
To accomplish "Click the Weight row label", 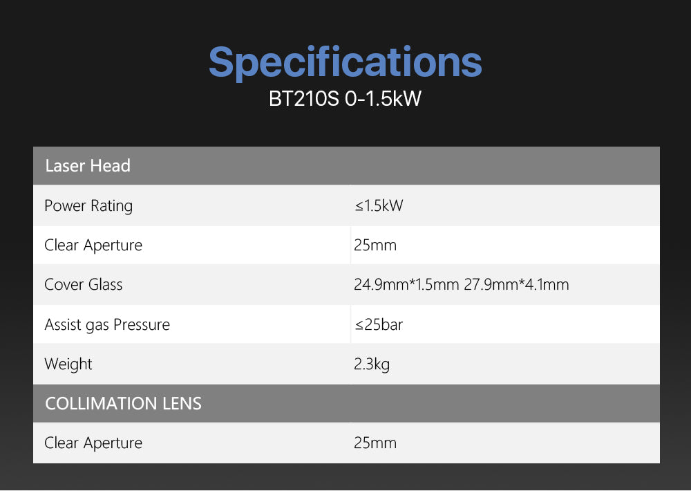I will coord(68,364).
